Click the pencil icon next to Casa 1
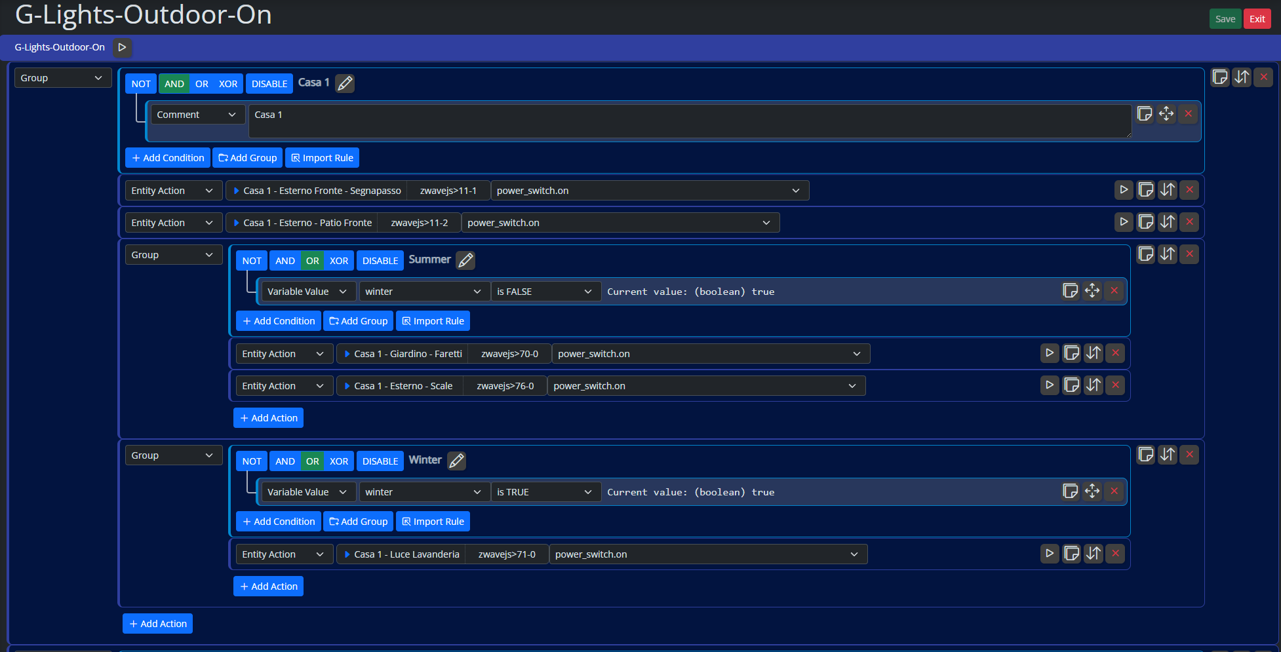The height and width of the screenshot is (652, 1281). 345,83
